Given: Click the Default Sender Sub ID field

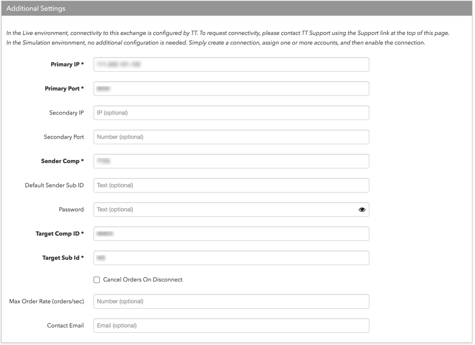Looking at the screenshot, I should [x=231, y=185].
